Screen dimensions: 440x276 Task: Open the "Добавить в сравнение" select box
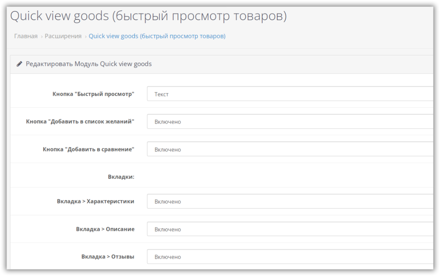coord(290,149)
